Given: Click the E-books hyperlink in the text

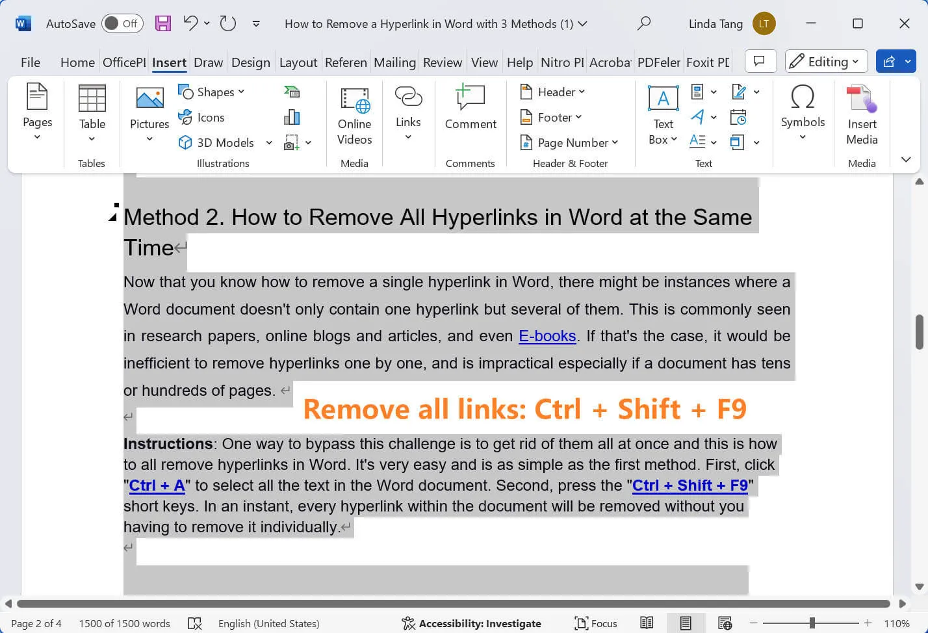Looking at the screenshot, I should point(547,336).
